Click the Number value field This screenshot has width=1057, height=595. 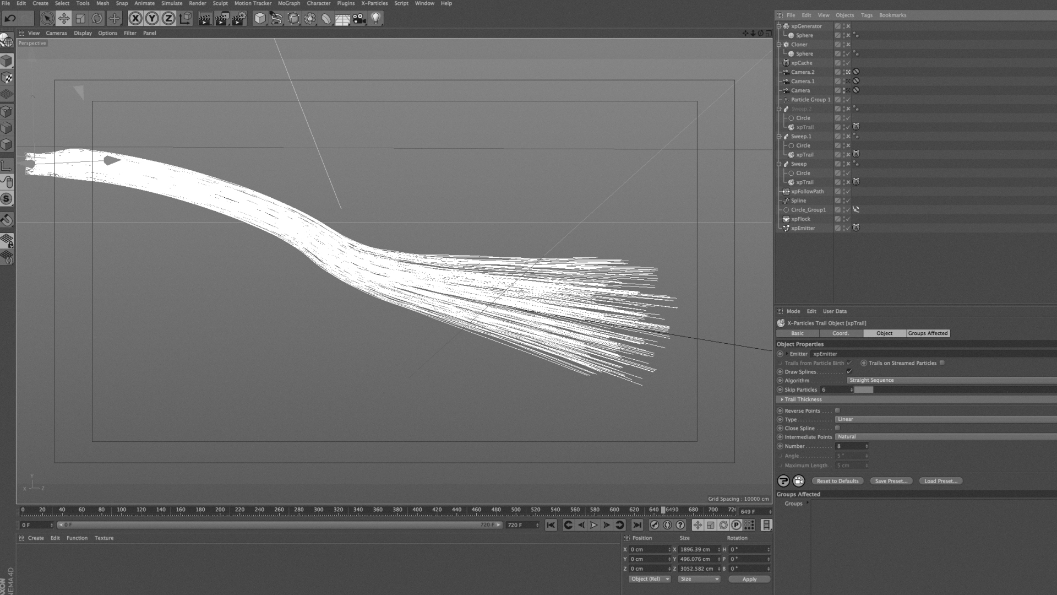coord(852,446)
